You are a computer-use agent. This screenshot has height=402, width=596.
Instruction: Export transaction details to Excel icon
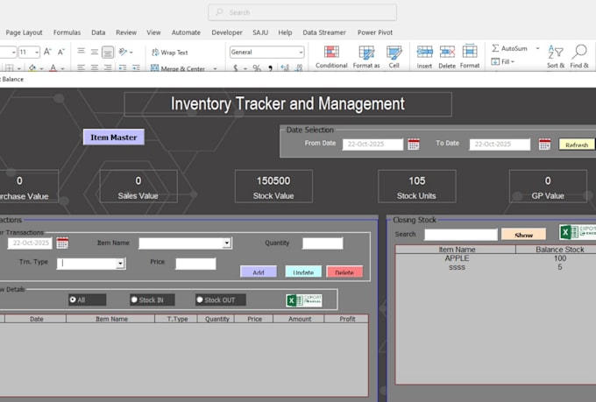pos(304,300)
